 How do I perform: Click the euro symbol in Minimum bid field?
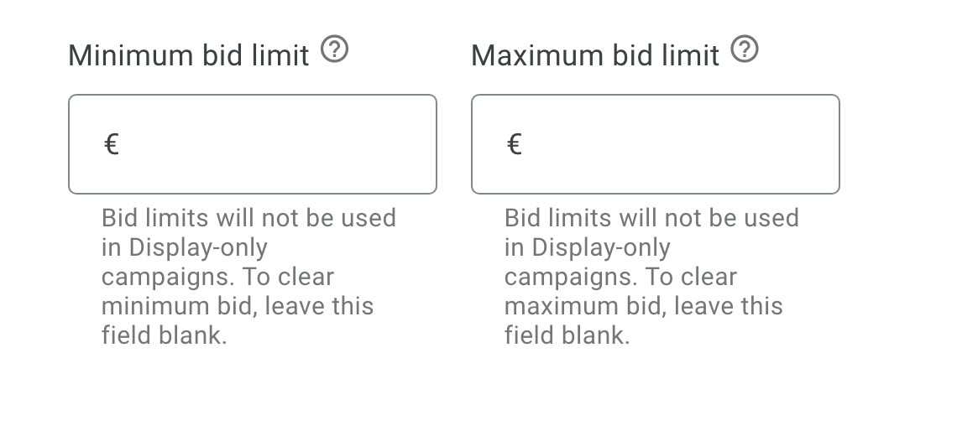(x=111, y=144)
